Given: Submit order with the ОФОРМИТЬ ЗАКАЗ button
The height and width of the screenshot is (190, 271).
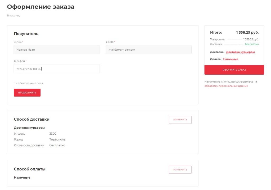Looking at the screenshot, I should click(234, 70).
